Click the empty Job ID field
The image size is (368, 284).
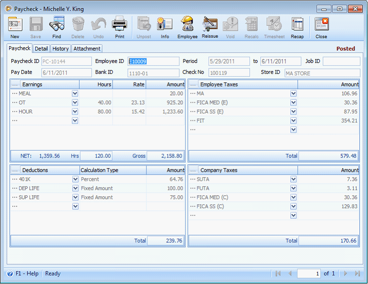pyautogui.click(x=341, y=62)
